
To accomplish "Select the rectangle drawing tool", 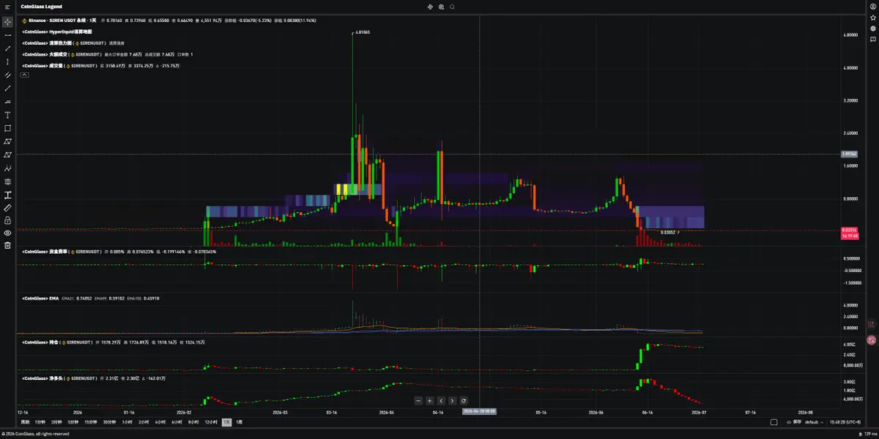I will (x=7, y=128).
